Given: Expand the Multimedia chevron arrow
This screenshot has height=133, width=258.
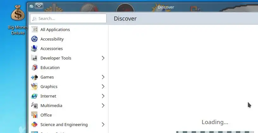Looking at the screenshot, I should coord(103,105).
